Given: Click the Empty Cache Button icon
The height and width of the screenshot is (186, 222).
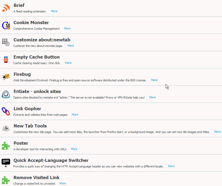Looking at the screenshot, I should tap(6, 60).
